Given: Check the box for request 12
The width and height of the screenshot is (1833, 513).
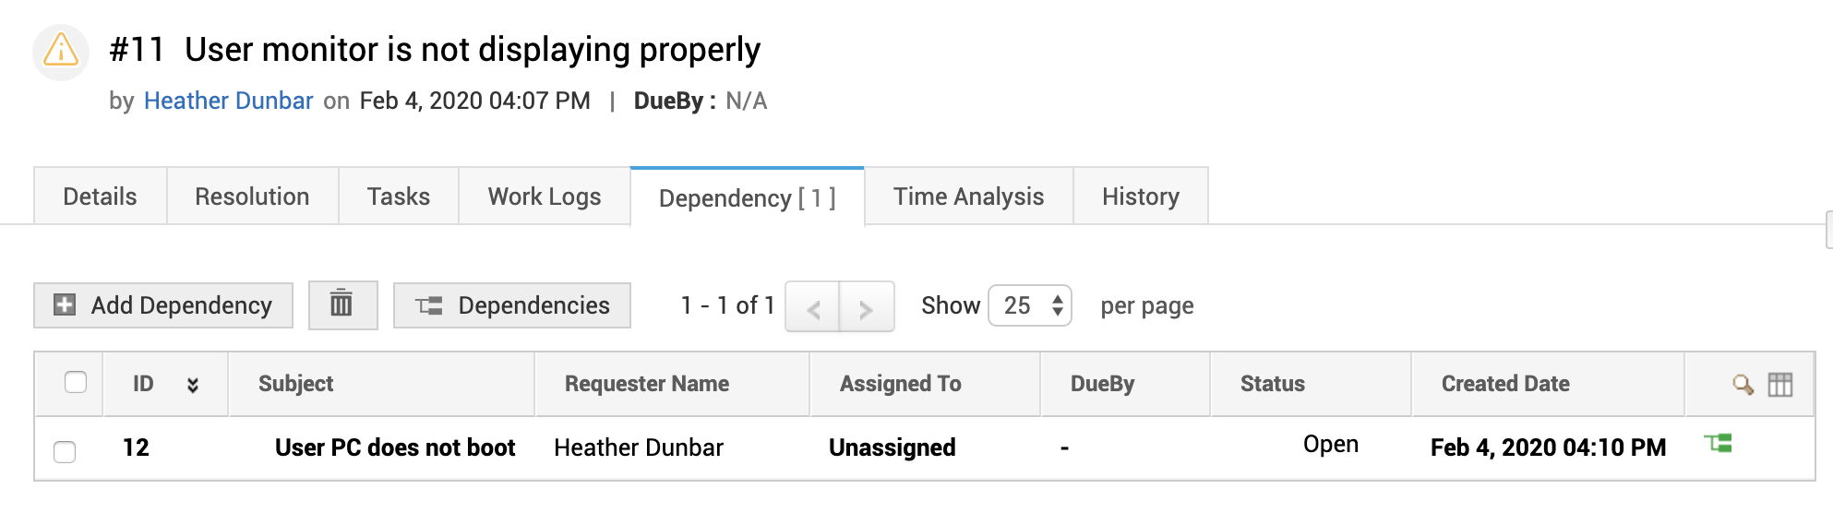Looking at the screenshot, I should pos(65,451).
